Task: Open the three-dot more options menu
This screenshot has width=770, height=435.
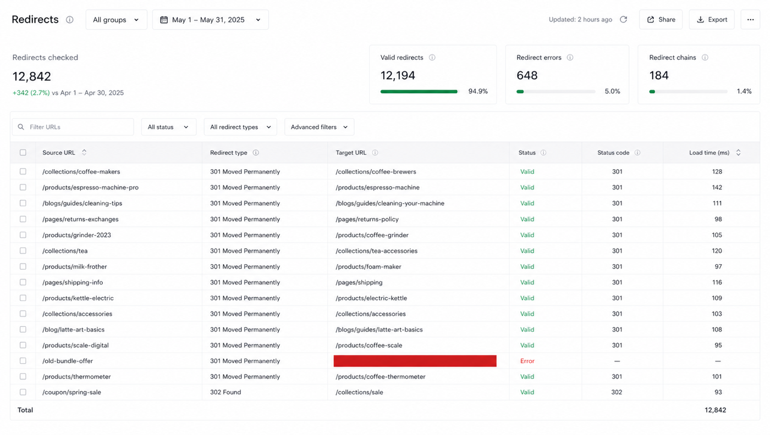Action: coord(750,20)
